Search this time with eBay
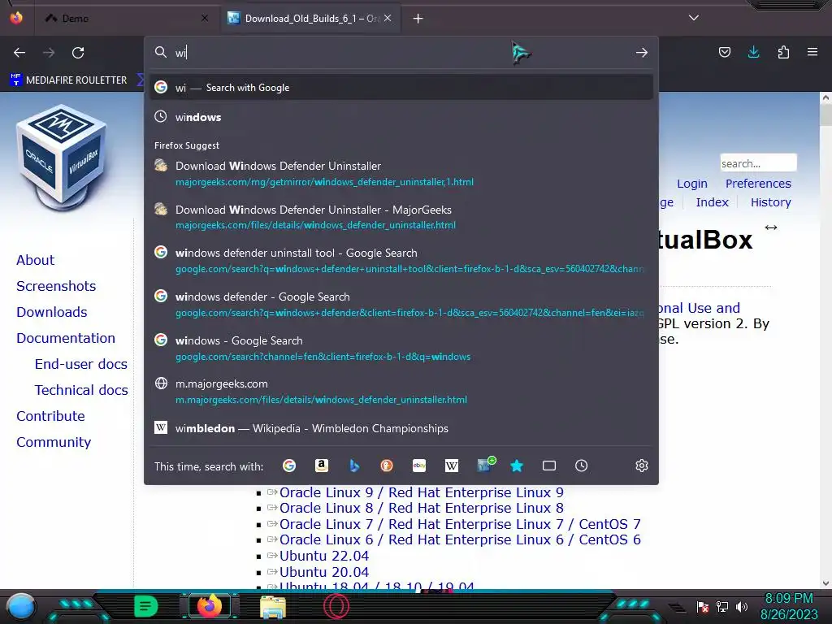The image size is (832, 624). [419, 466]
